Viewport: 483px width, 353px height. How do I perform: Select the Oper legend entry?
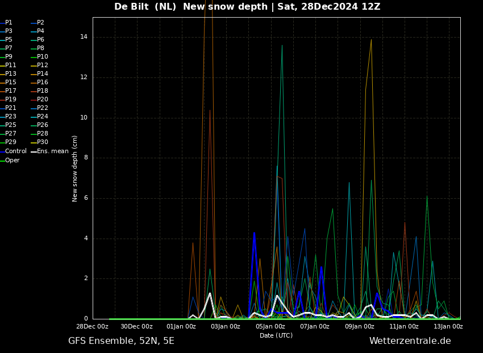coord(13,161)
